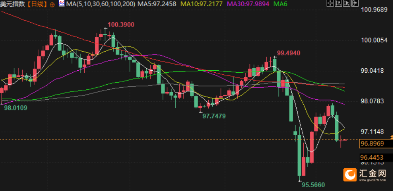Click the shift chart left icon
Image resolution: width=393 pixels, height=191 pixels.
point(338,3)
